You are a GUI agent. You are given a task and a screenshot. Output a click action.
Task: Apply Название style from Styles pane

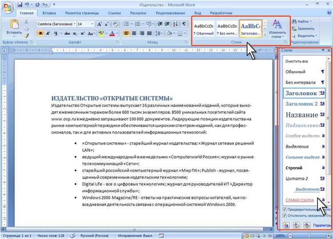click(304, 115)
